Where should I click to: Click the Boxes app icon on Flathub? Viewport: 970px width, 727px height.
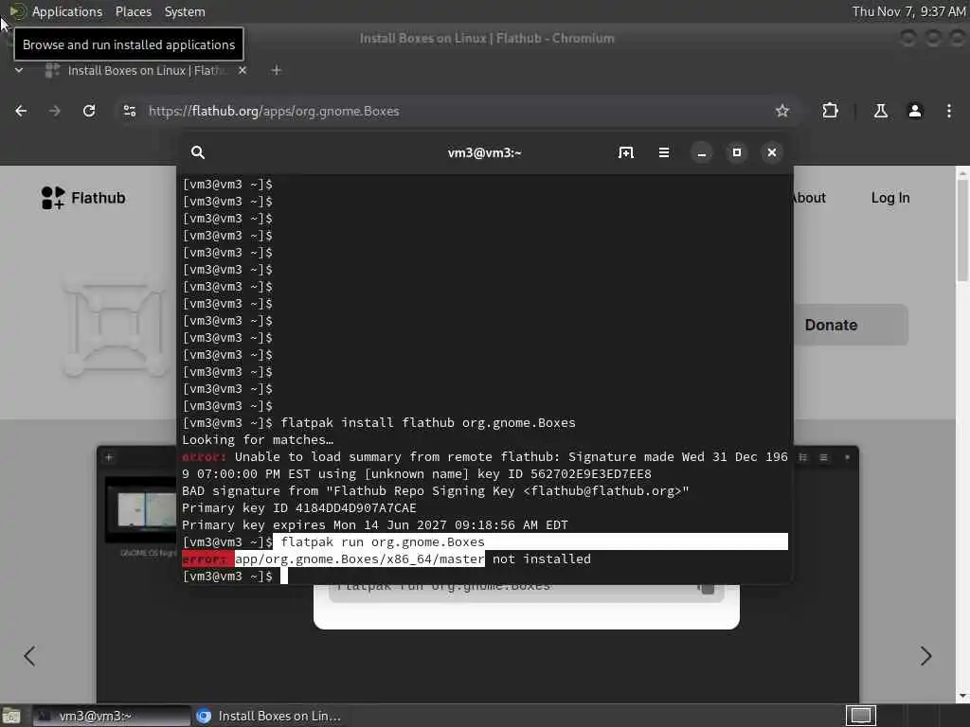[x=114, y=326]
